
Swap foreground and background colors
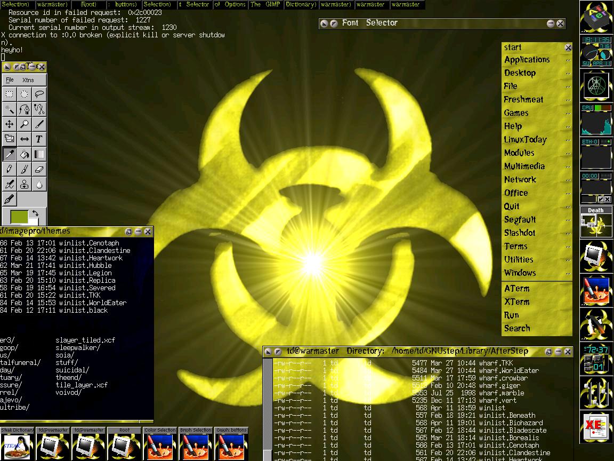pos(35,214)
